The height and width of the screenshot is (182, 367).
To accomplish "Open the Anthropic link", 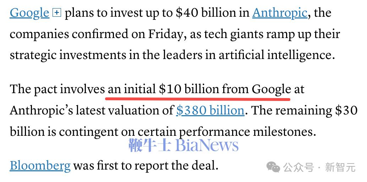I will (279, 13).
